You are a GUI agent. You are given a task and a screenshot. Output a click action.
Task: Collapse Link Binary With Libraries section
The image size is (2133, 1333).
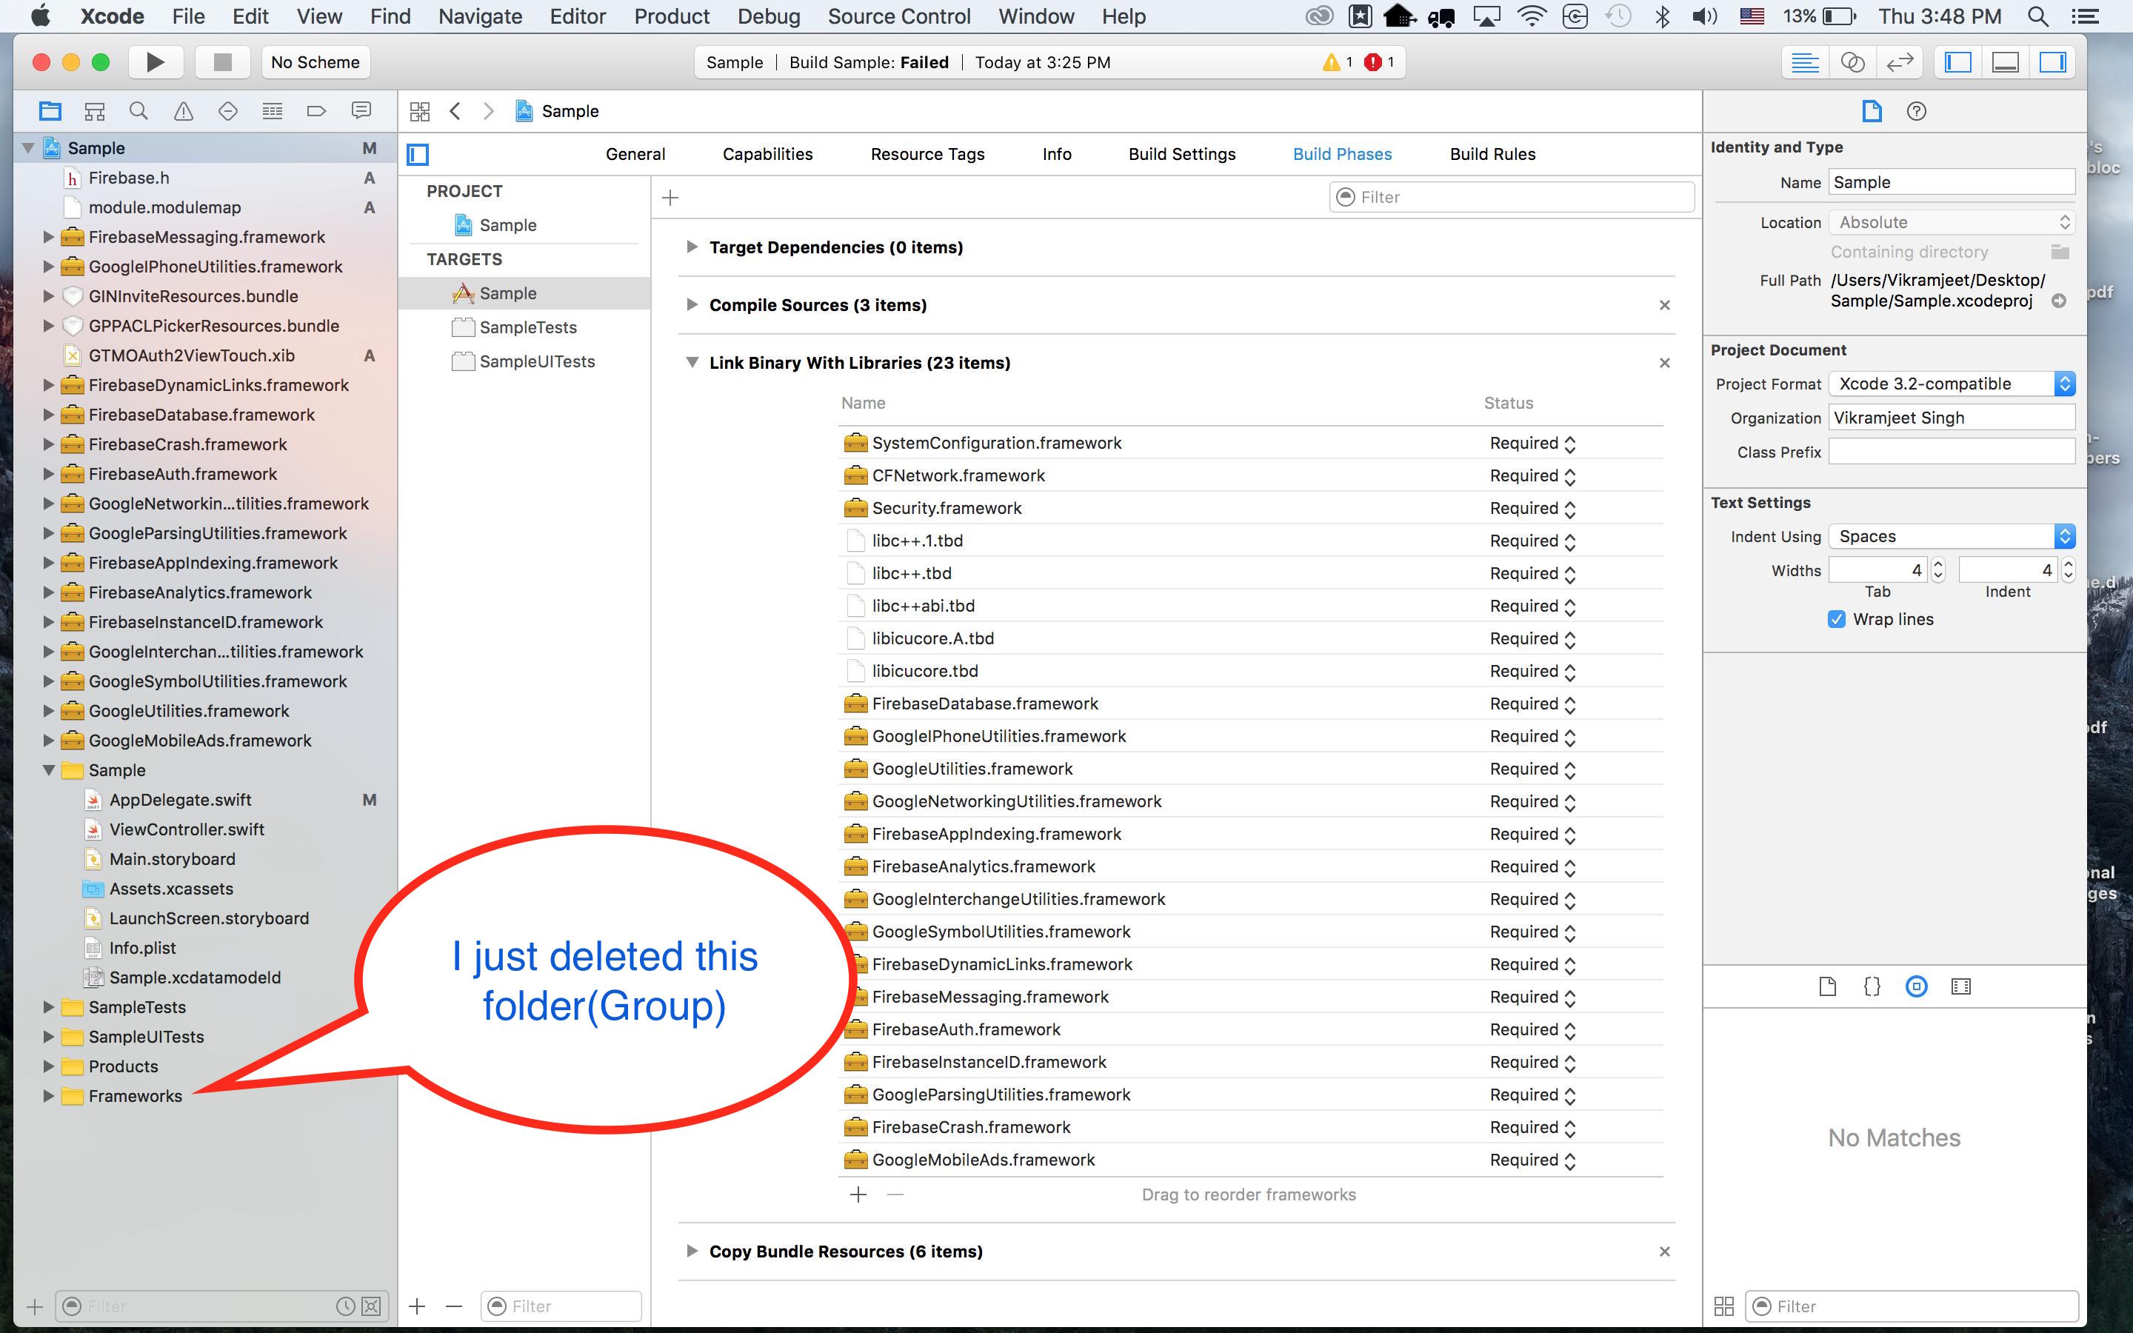692,362
